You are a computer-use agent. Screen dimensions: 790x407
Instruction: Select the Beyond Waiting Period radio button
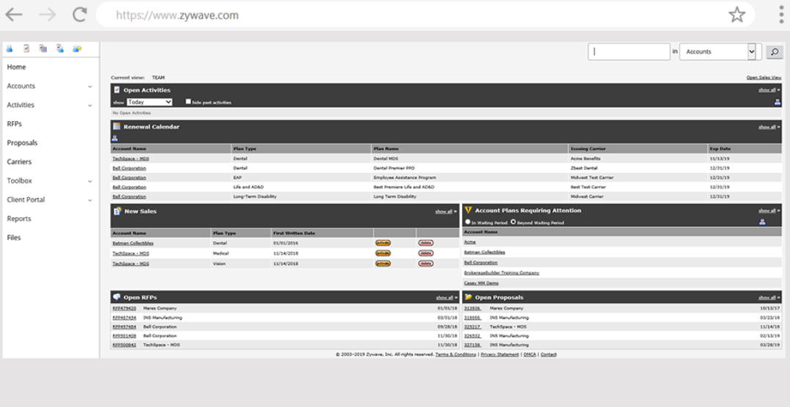(x=513, y=221)
